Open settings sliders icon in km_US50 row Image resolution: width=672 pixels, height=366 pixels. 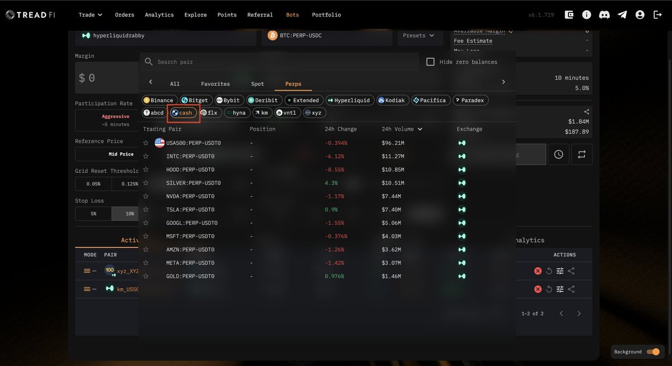click(560, 289)
